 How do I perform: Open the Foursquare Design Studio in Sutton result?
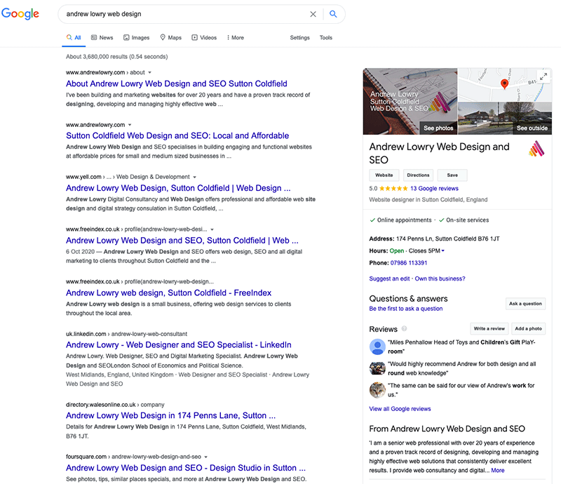coord(186,468)
